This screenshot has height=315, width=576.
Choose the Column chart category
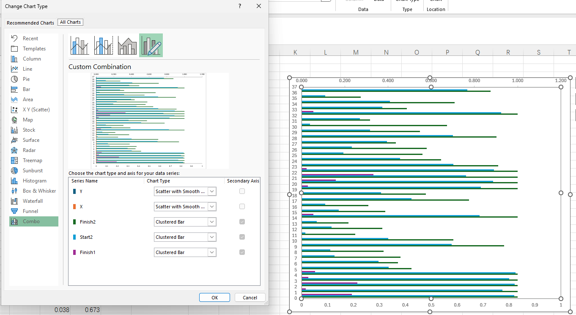point(34,59)
